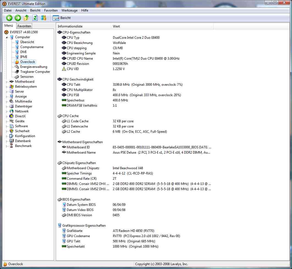
Task: Click the Wert column header
Action: point(162,26)
